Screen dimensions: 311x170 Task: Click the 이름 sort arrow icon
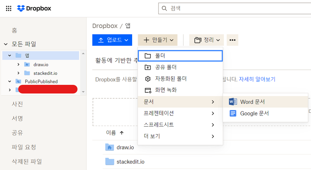122,133
